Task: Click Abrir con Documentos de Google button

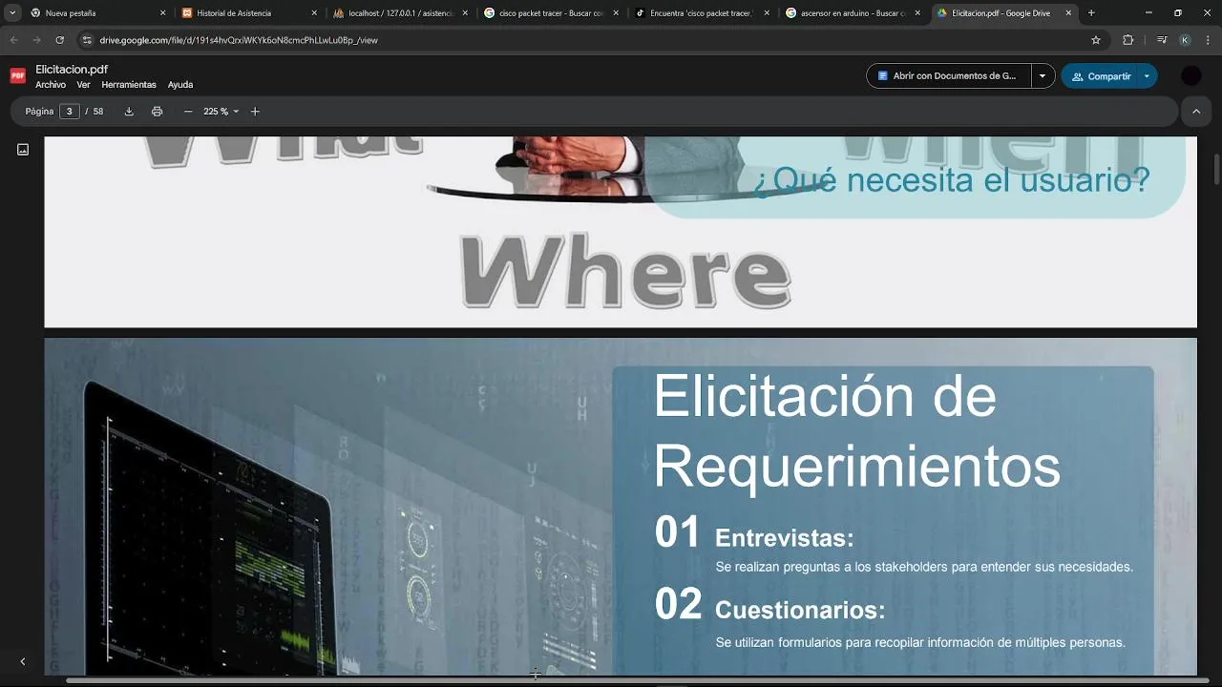Action: click(949, 76)
